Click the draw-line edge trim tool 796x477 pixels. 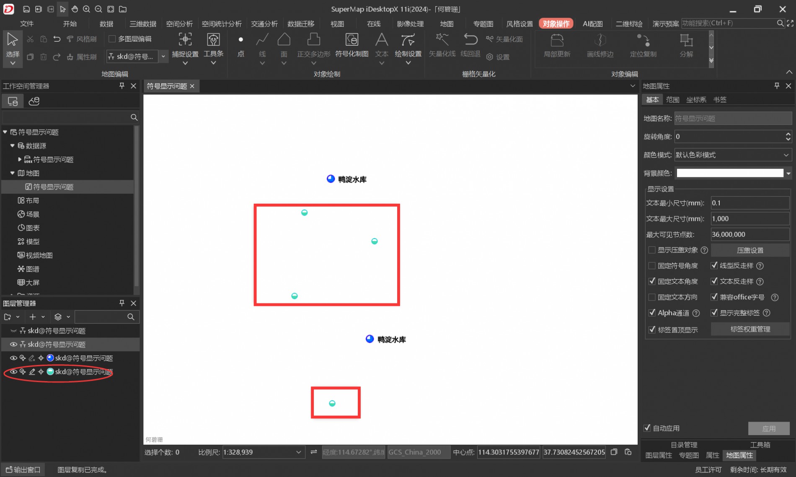(600, 45)
